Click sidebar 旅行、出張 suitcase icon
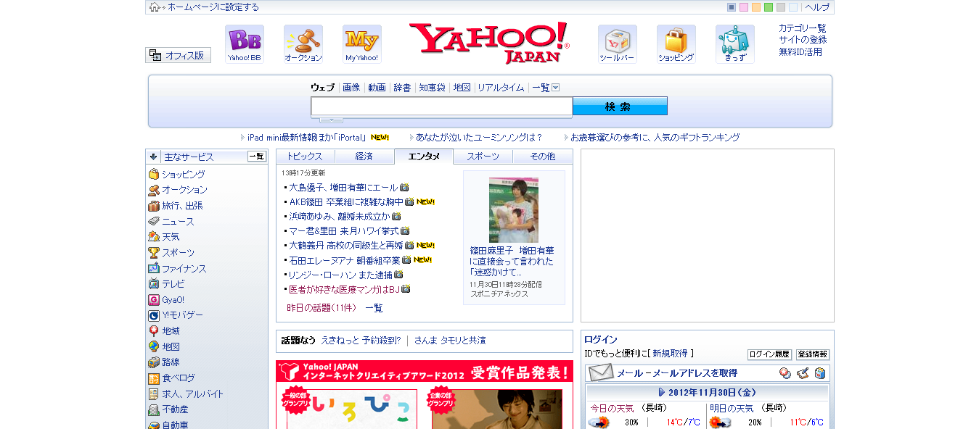Screen dimensions: 979x429 (154, 206)
